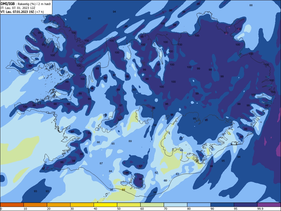281x211 pixels.
Task: Select the legend tick label '70'
Action: pyautogui.click(x=166, y=209)
